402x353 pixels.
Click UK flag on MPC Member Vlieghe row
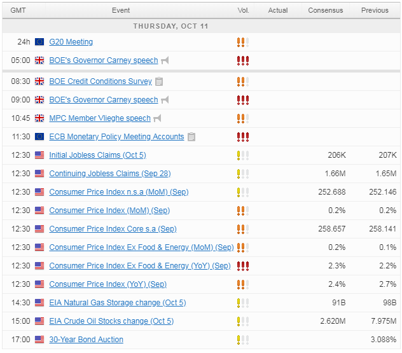coord(39,118)
